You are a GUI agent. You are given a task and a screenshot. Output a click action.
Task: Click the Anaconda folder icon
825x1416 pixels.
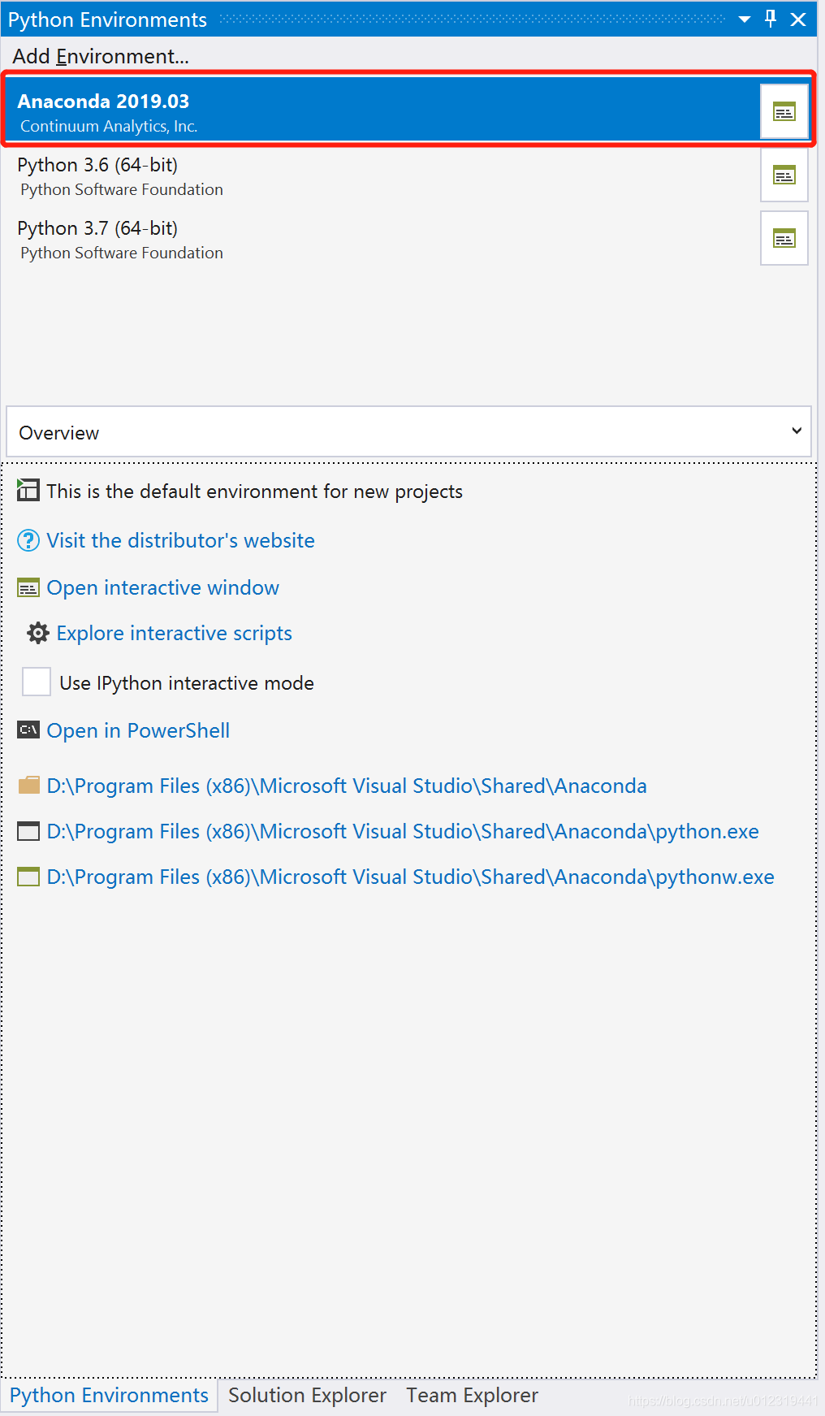pos(28,785)
